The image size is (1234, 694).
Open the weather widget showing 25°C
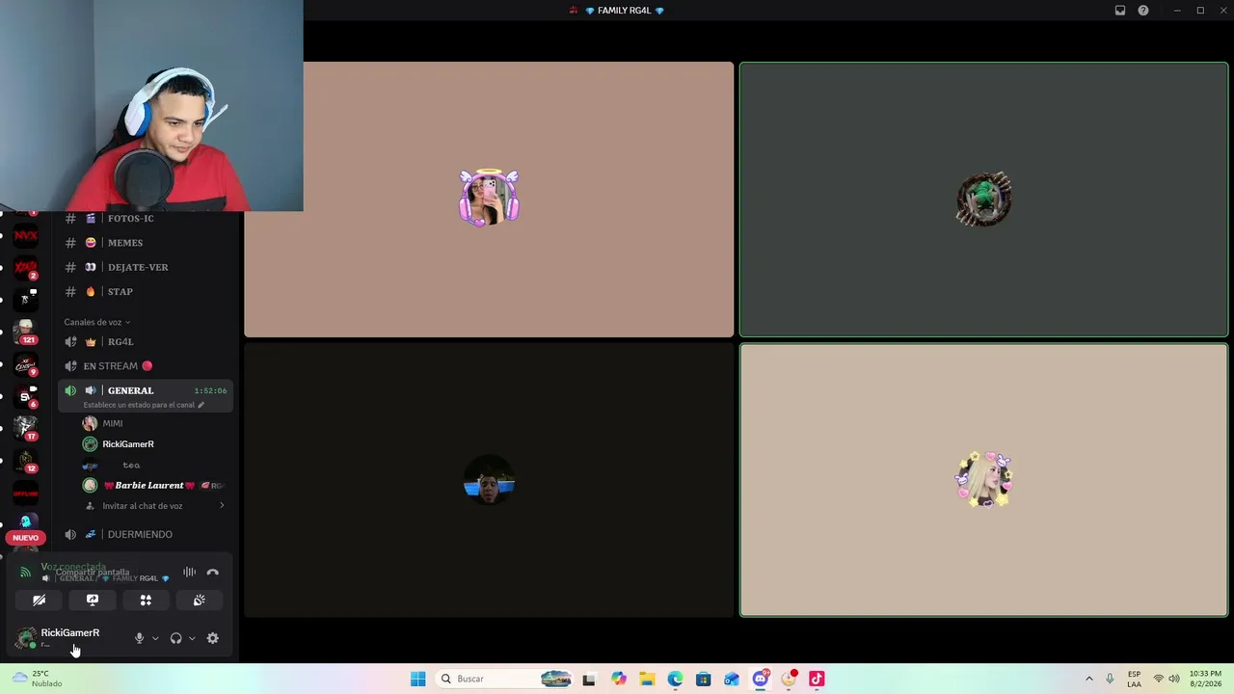point(37,679)
